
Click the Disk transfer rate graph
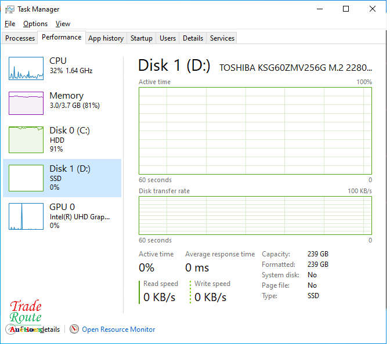tap(255, 215)
